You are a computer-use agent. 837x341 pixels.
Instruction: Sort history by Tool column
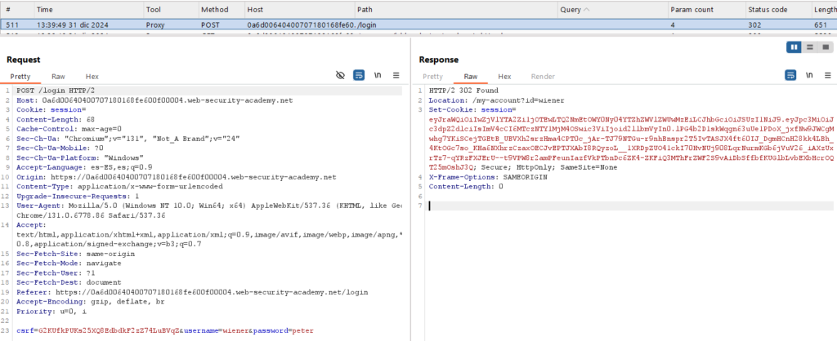pyautogui.click(x=170, y=10)
